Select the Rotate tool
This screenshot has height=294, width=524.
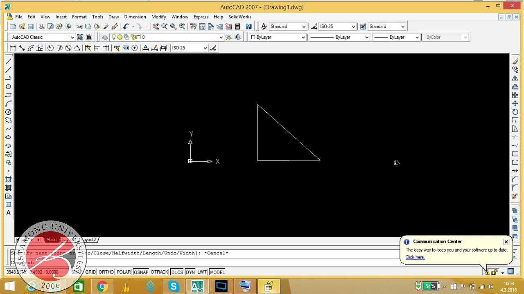[515, 112]
